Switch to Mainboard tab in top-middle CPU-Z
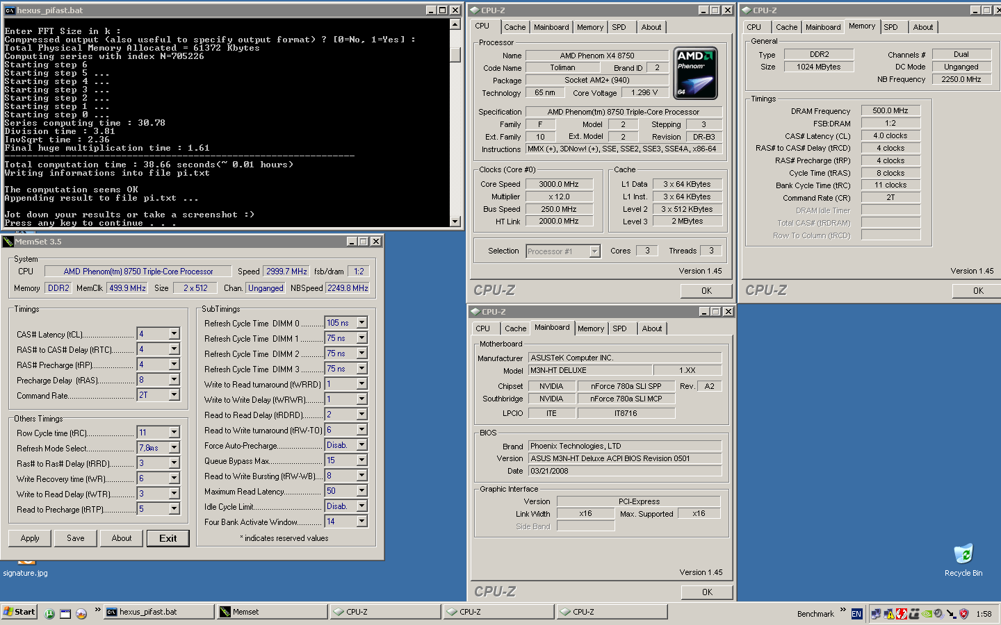The height and width of the screenshot is (625, 1001). [x=551, y=27]
